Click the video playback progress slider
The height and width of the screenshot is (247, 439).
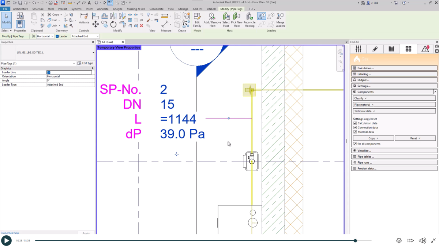coord(355,240)
